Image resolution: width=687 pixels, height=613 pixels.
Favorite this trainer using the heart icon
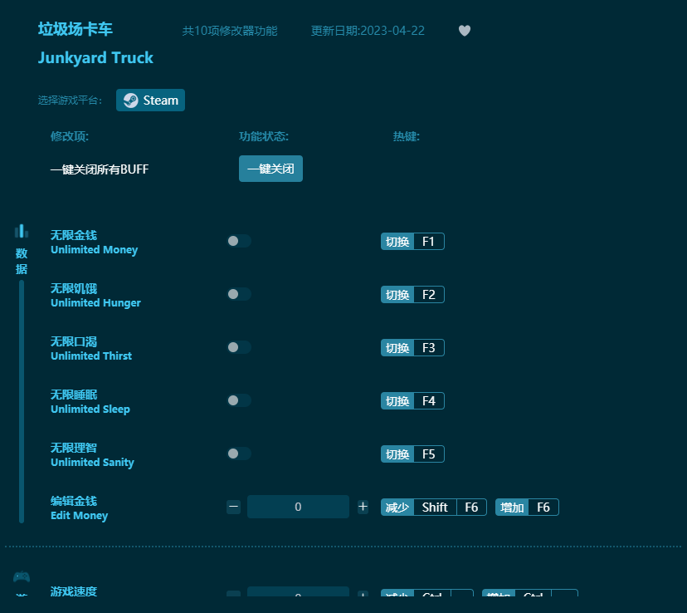point(464,30)
